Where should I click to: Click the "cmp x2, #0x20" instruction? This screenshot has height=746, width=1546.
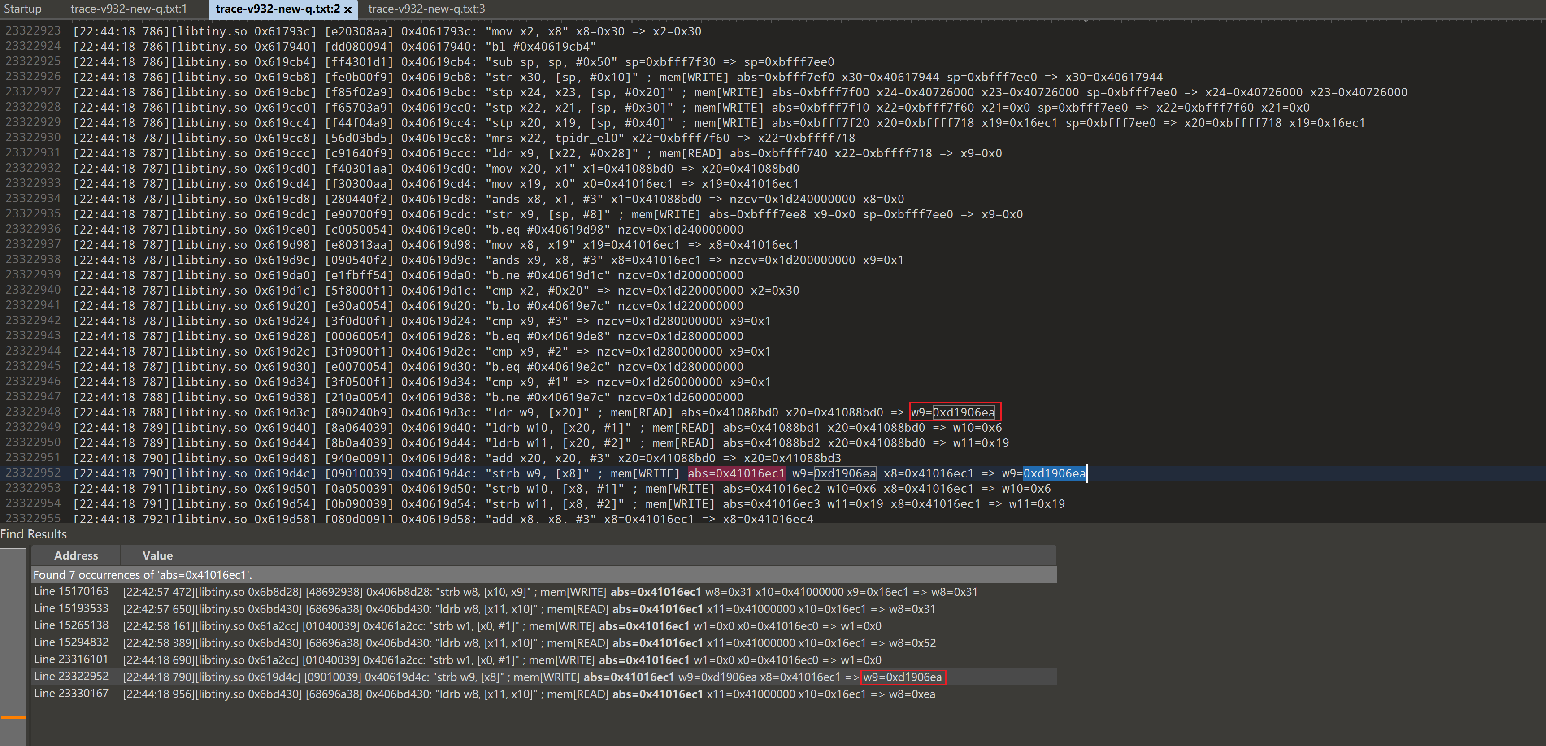[x=537, y=290]
